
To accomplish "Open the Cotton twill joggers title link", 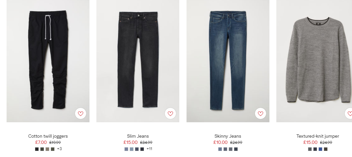I will [x=48, y=136].
